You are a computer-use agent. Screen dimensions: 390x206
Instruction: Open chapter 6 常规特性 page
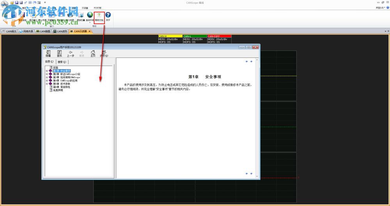(62, 87)
